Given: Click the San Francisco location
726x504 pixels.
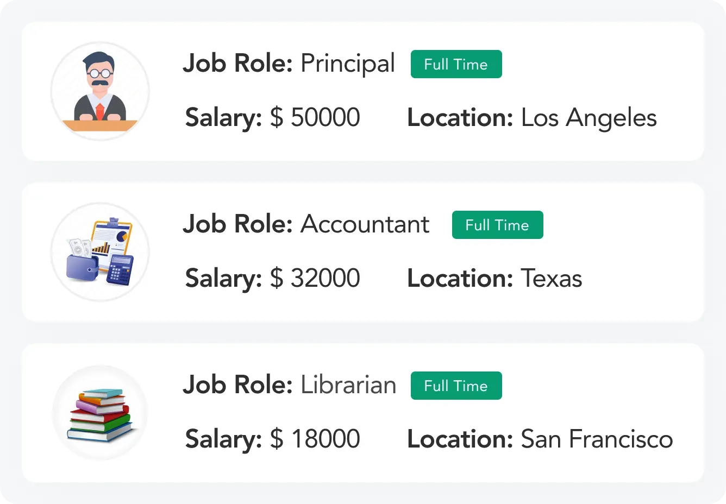Looking at the screenshot, I should 597,439.
